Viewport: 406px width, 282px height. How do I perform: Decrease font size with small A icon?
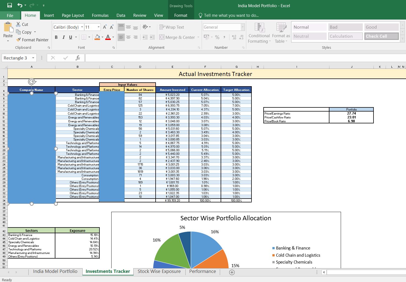coord(112,27)
